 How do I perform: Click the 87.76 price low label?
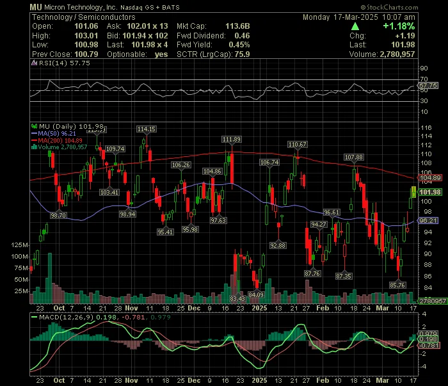[312, 274]
